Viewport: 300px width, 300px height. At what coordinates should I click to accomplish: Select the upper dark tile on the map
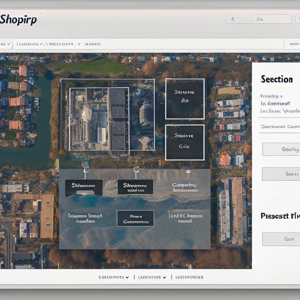pyautogui.click(x=185, y=99)
